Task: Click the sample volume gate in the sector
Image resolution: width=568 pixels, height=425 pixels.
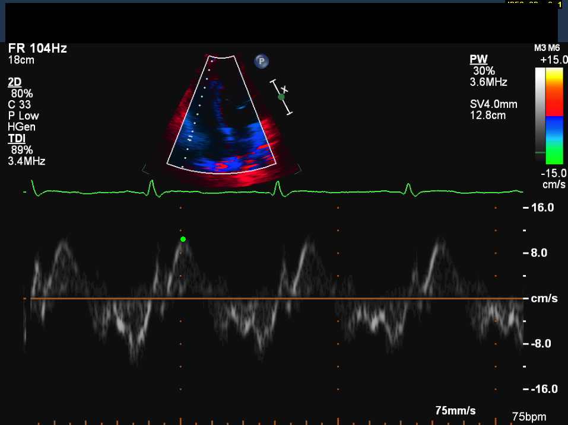Action: 190,138
